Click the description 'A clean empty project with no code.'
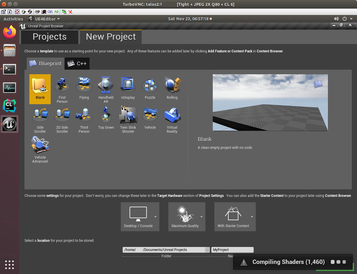357x274 pixels. click(225, 148)
